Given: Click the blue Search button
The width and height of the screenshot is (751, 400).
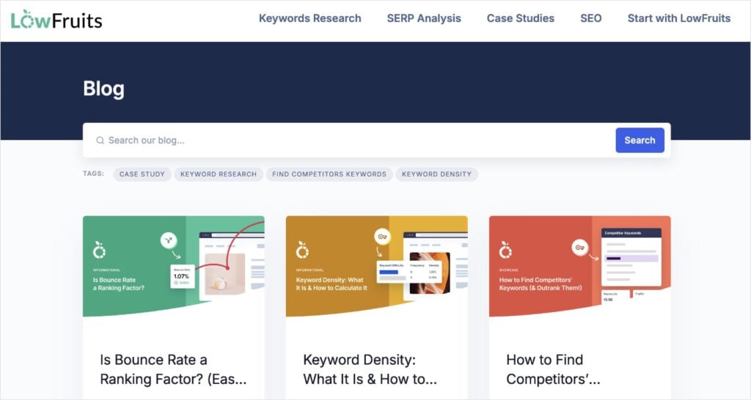Looking at the screenshot, I should pyautogui.click(x=640, y=140).
